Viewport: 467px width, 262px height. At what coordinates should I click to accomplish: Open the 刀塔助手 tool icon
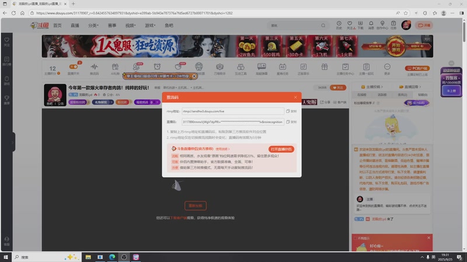(220, 69)
